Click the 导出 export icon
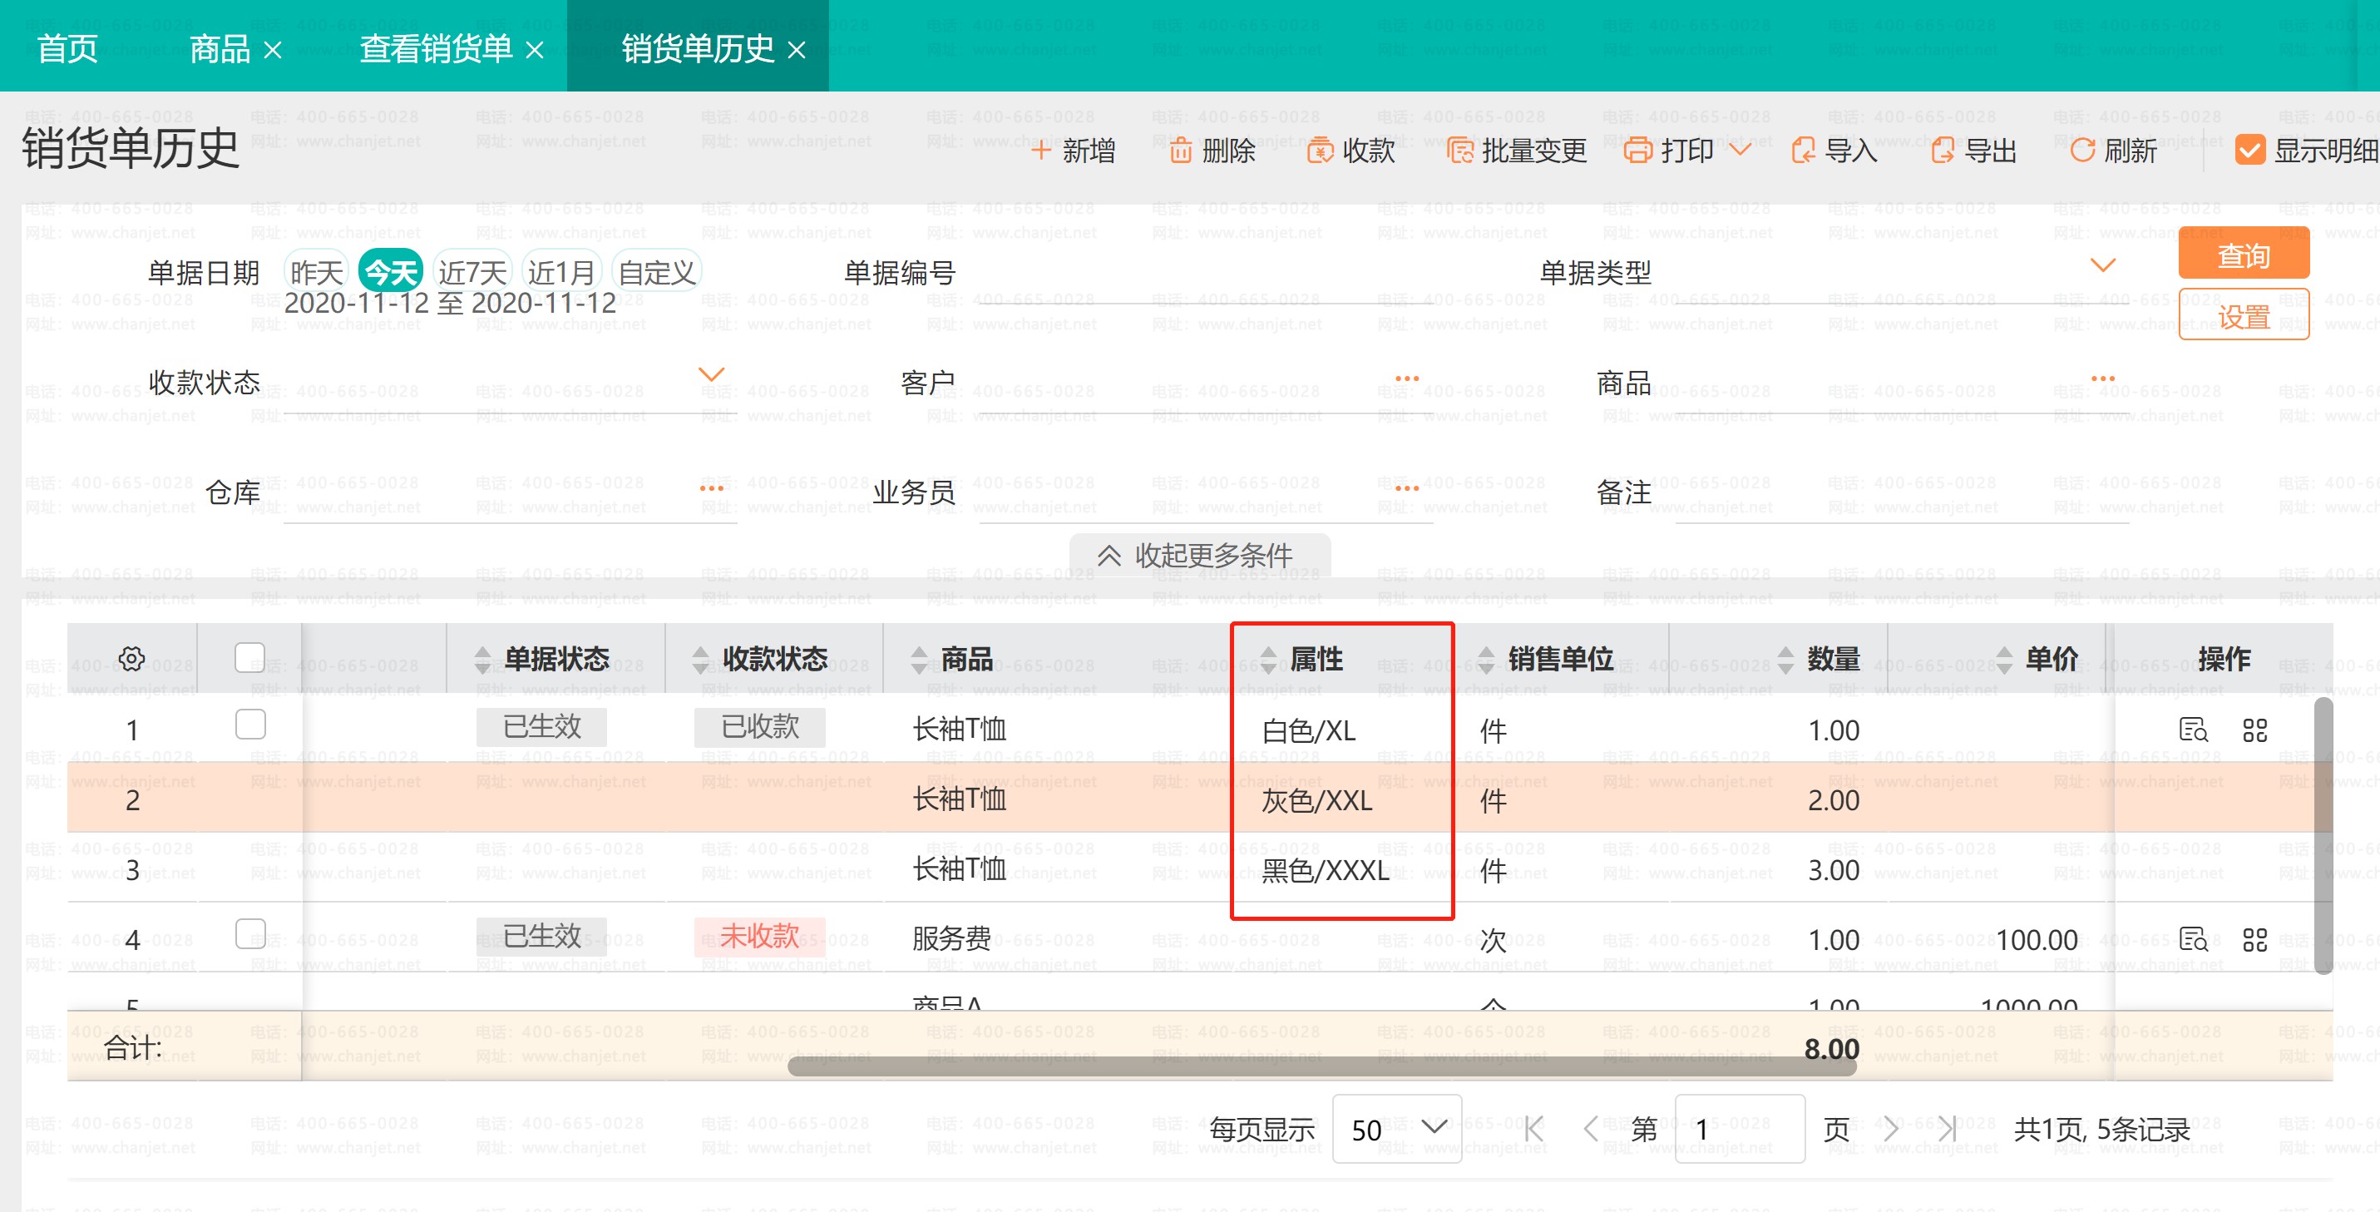This screenshot has width=2380, height=1212. tap(1942, 151)
